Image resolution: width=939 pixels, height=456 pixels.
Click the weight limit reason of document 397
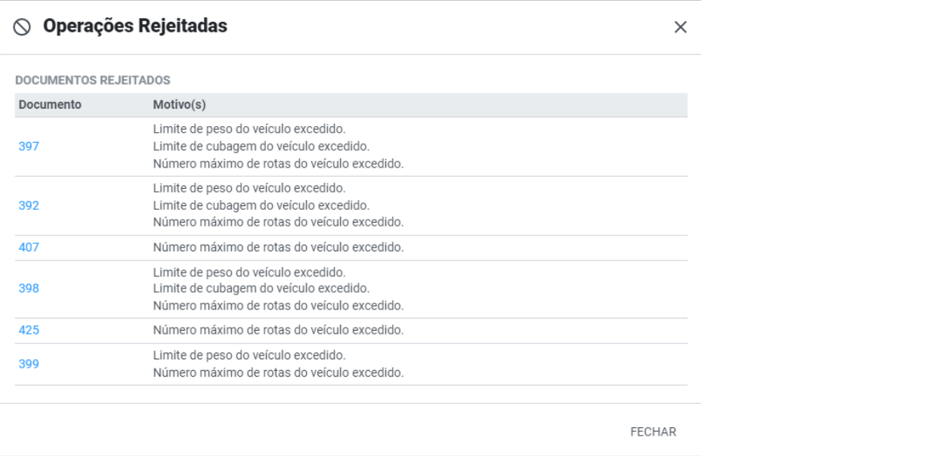click(248, 129)
